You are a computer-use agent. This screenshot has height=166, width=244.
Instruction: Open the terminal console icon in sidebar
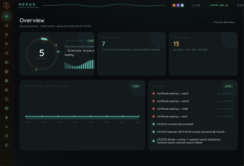coord(6,99)
